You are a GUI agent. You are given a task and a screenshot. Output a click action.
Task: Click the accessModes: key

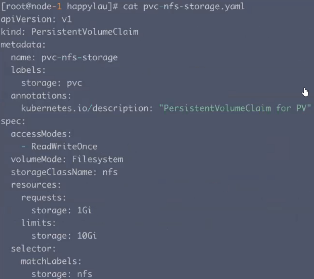click(41, 134)
